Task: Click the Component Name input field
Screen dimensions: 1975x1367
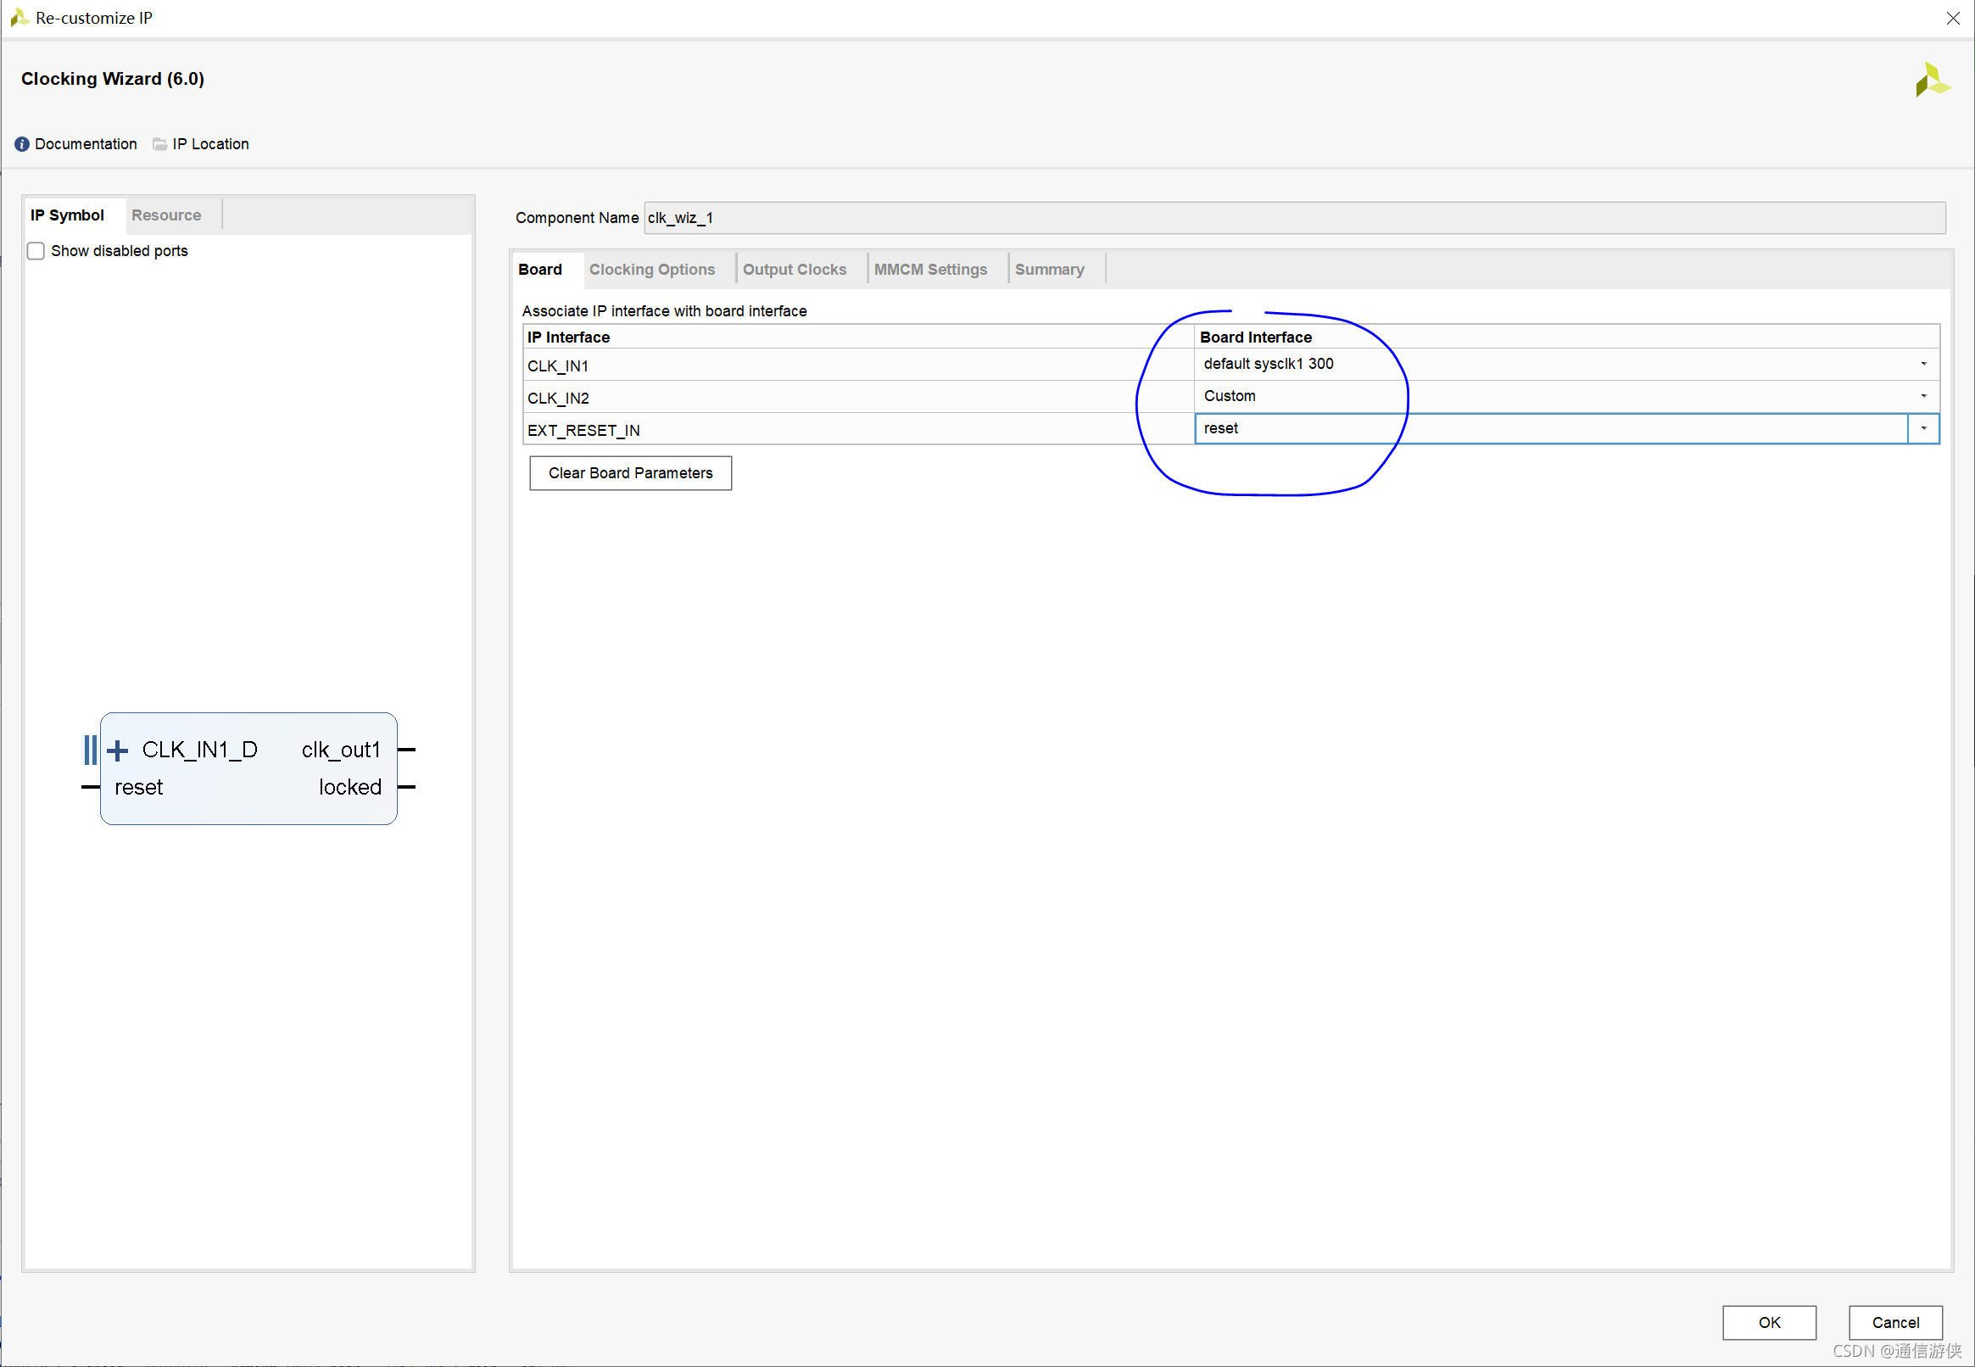Action: pos(1293,218)
